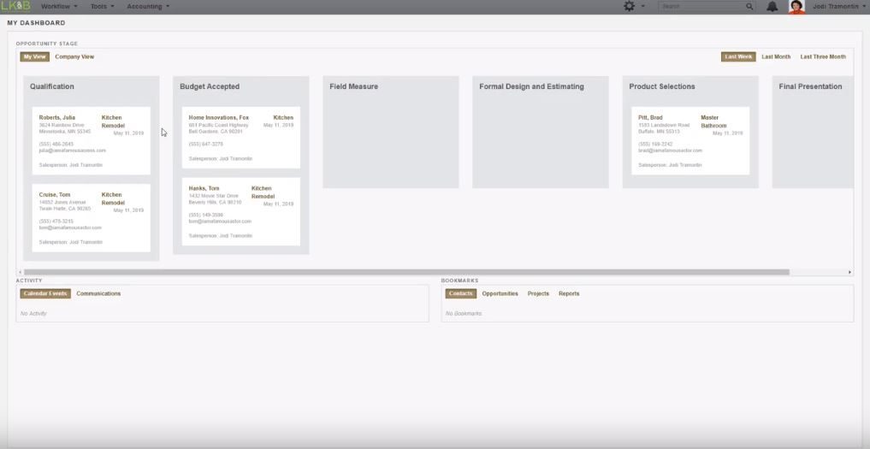Screen dimensions: 870x449
Task: Open the Tools menu
Action: tap(102, 6)
